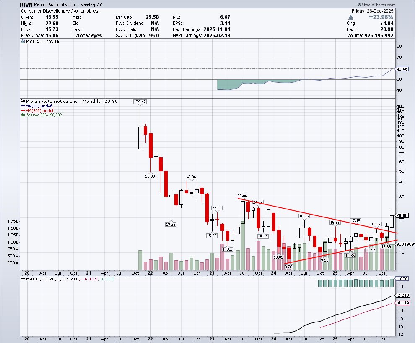Screen dimensions: 415x343
Task: Click the High 22.69 value
Action: 52,24
